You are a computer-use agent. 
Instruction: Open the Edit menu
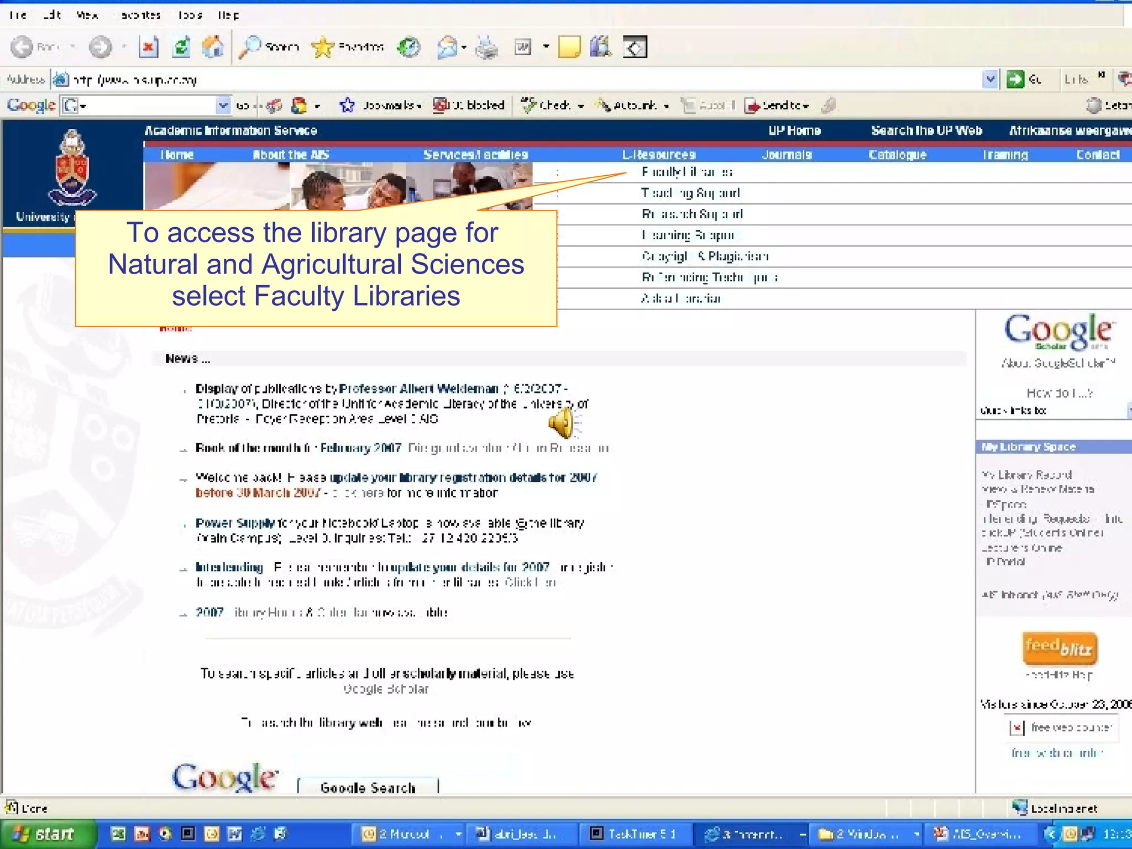click(52, 15)
